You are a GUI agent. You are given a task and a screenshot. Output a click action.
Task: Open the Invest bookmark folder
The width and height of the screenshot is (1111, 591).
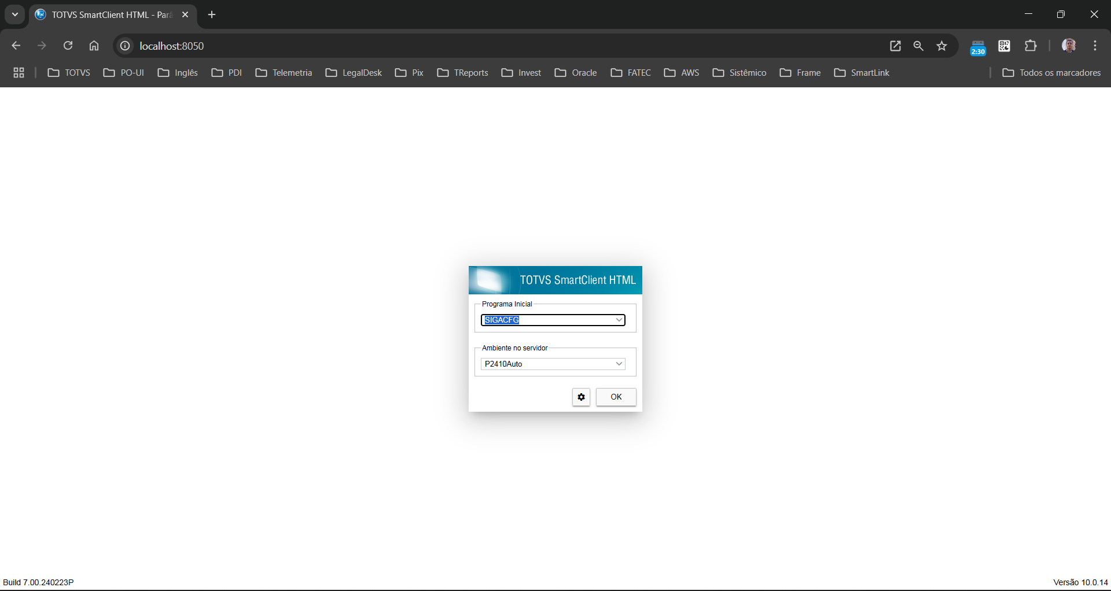521,72
